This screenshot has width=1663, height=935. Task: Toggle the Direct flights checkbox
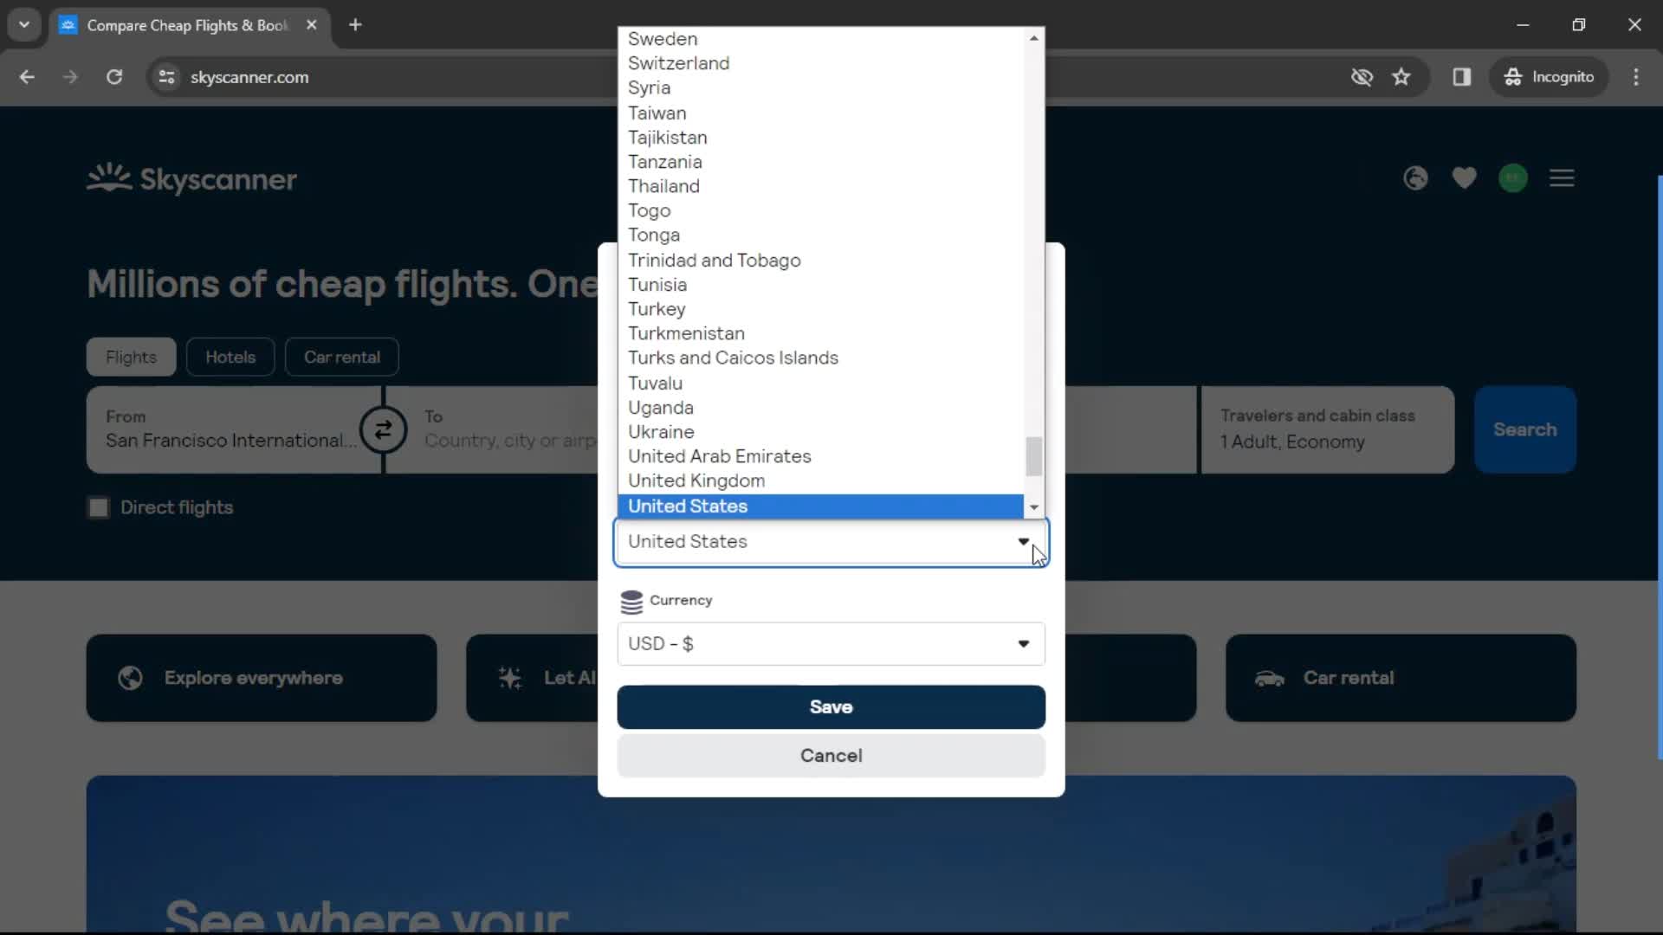(98, 506)
